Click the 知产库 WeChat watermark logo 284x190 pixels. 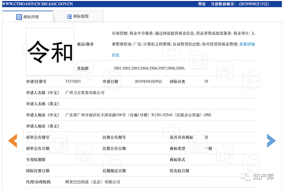point(257,177)
